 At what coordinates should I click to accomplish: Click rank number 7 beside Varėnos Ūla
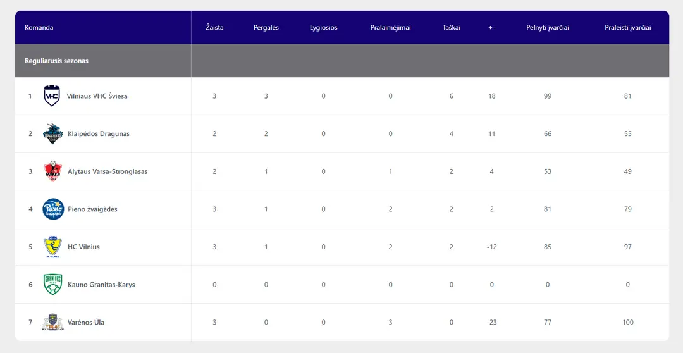coord(30,323)
